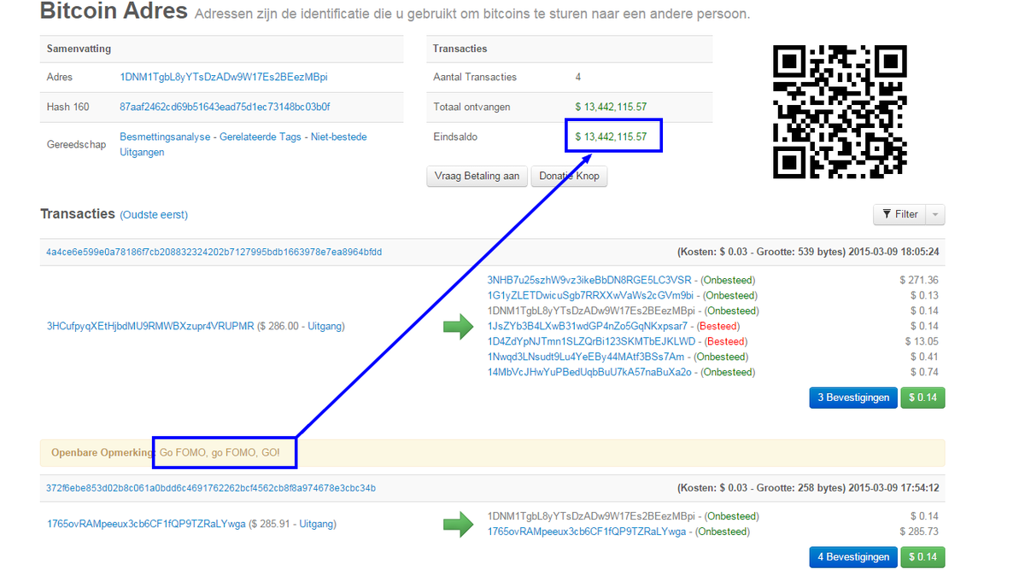The width and height of the screenshot is (1025, 581).
Task: Click the green arrow of the first transaction
Action: coord(459,326)
